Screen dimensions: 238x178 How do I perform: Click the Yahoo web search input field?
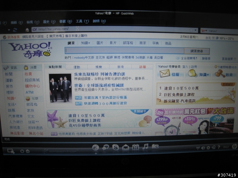click(x=125, y=50)
